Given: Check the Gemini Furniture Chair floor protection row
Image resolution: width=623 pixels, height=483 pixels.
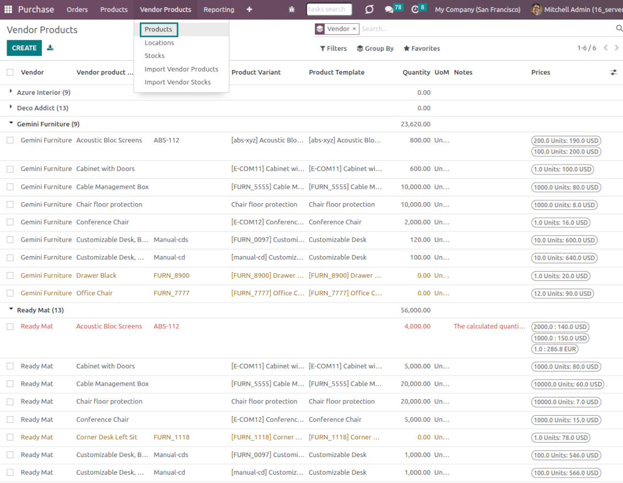Looking at the screenshot, I should click(x=10, y=204).
